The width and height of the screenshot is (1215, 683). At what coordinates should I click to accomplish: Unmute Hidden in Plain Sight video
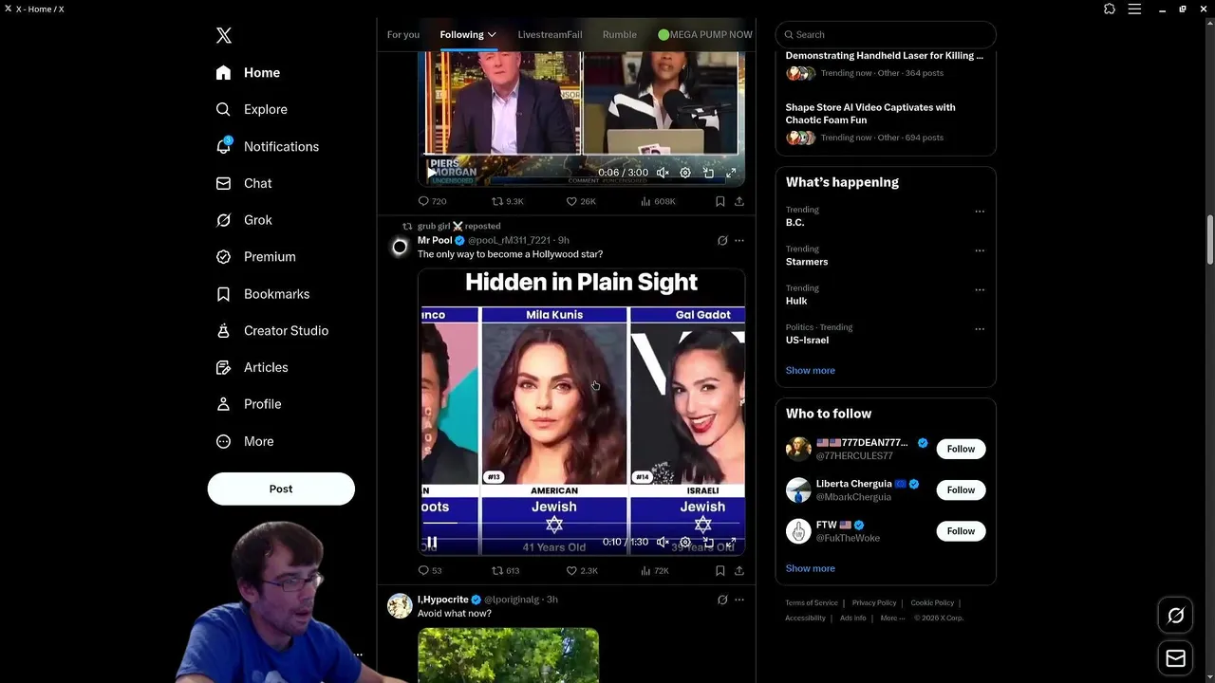[663, 542]
